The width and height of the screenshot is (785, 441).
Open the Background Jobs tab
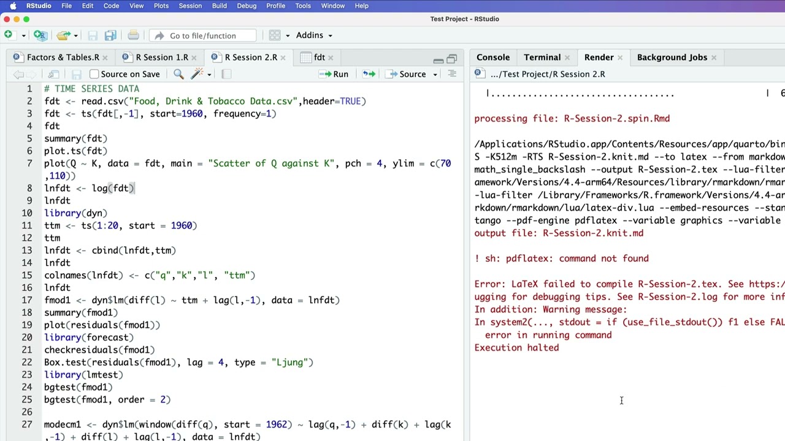click(672, 57)
